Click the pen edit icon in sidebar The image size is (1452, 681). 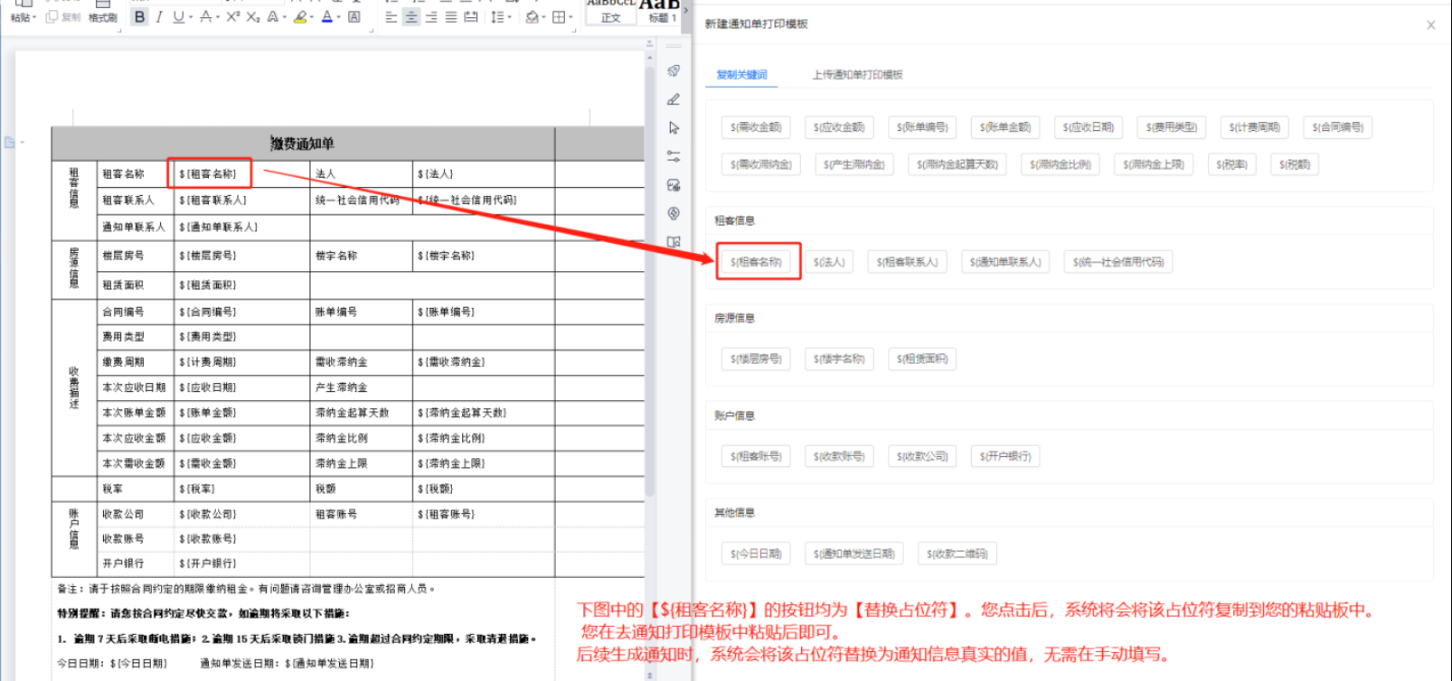pyautogui.click(x=674, y=99)
